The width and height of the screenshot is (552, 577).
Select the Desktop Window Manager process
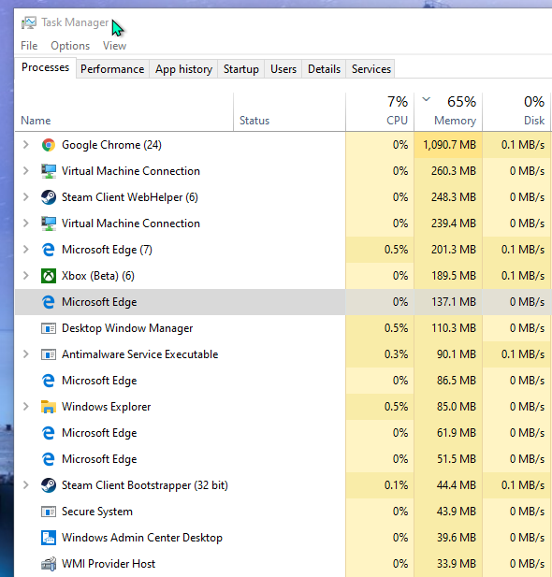point(283,328)
